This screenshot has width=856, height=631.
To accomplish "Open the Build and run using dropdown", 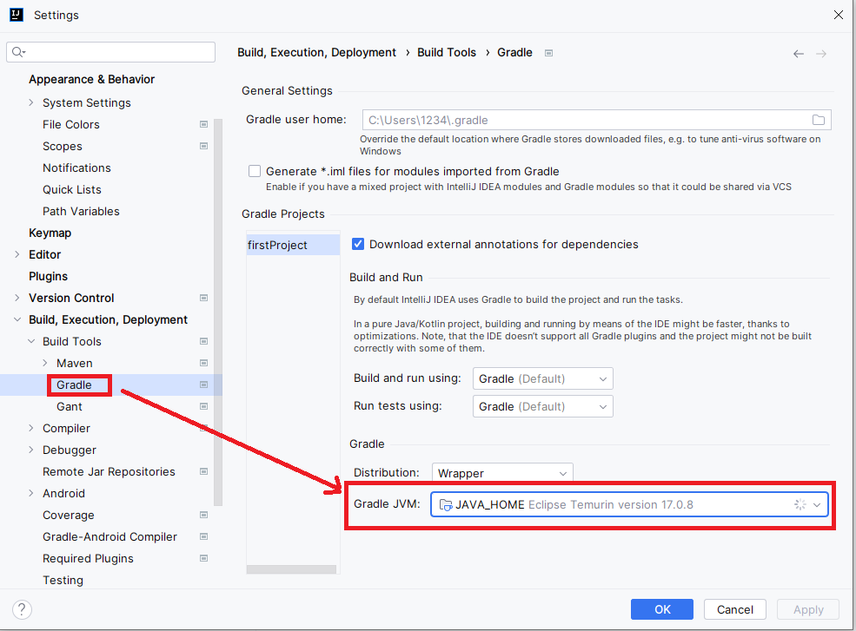I will 542,378.
